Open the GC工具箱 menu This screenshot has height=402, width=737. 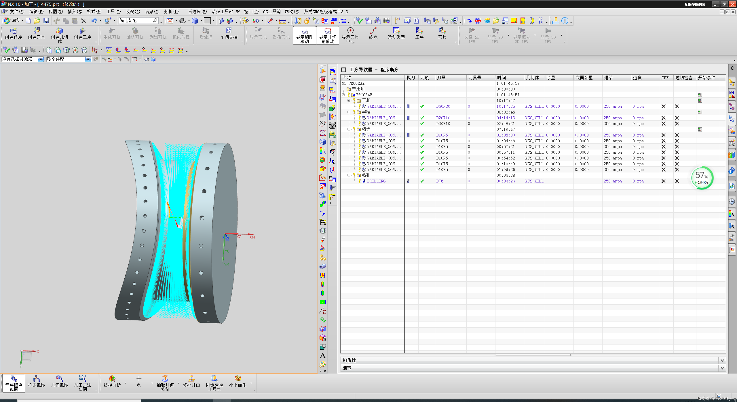[272, 11]
